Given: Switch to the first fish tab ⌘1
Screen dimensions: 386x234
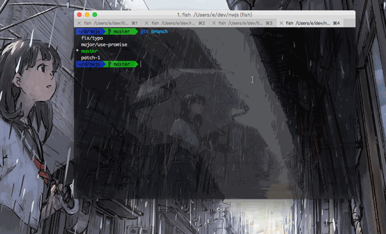Looking at the screenshot, I should [x=108, y=23].
